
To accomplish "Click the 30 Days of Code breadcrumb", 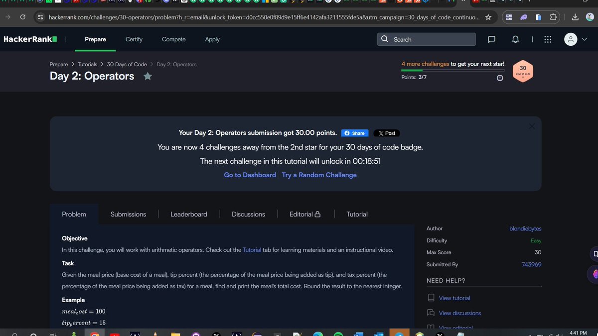I will pyautogui.click(x=127, y=64).
